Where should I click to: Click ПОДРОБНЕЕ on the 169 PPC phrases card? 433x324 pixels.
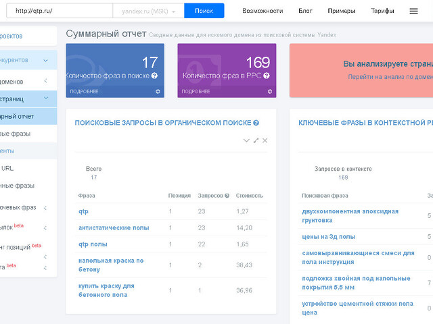pos(196,92)
